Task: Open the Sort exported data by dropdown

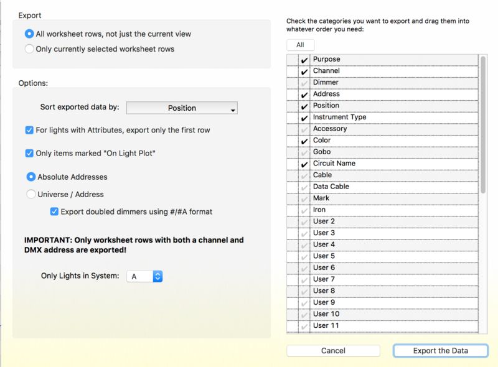Action: tap(182, 108)
